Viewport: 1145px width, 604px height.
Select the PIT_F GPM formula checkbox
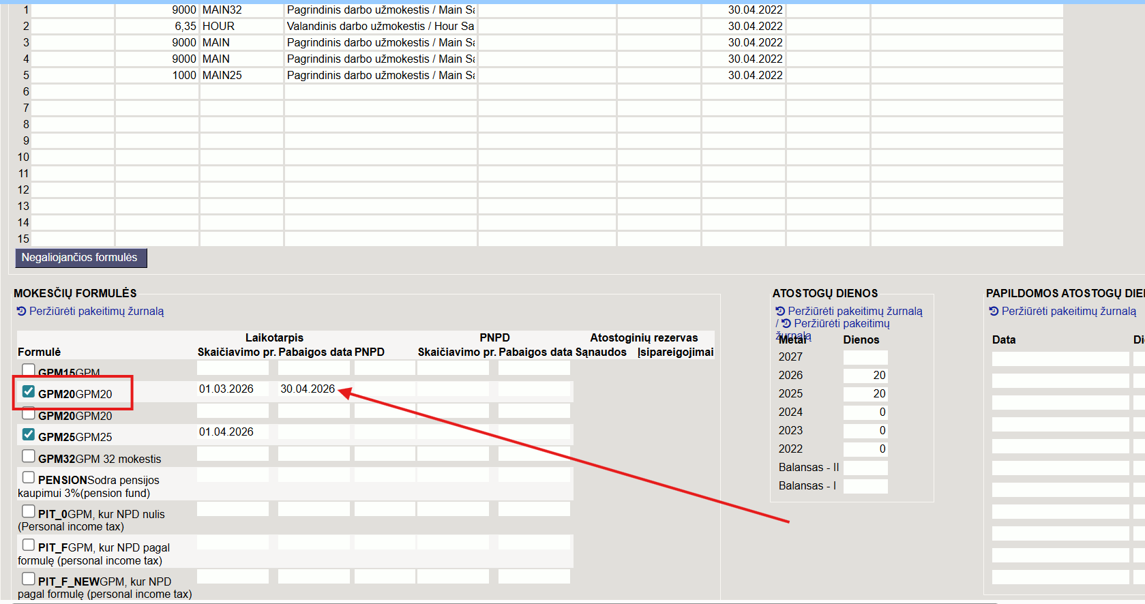point(29,545)
